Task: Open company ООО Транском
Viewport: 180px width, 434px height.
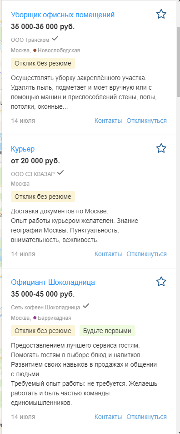Action: coord(30,40)
